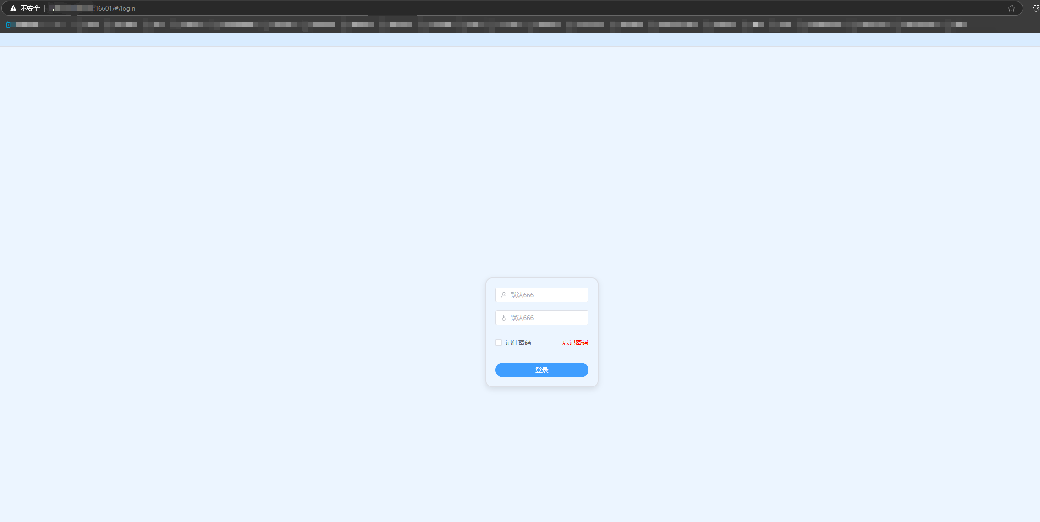
Task: Tick the 记住密码 checkbox box
Action: pyautogui.click(x=499, y=343)
